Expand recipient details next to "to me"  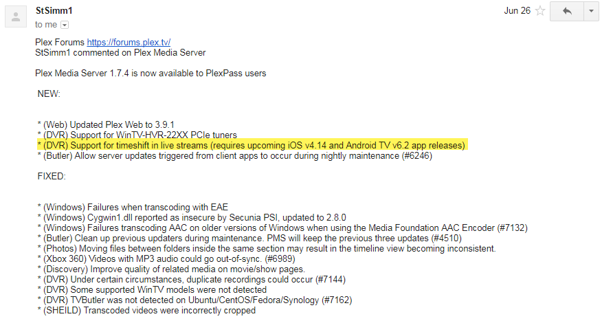pos(65,25)
